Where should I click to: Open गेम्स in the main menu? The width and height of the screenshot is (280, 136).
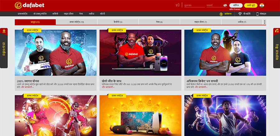pos(81,14)
